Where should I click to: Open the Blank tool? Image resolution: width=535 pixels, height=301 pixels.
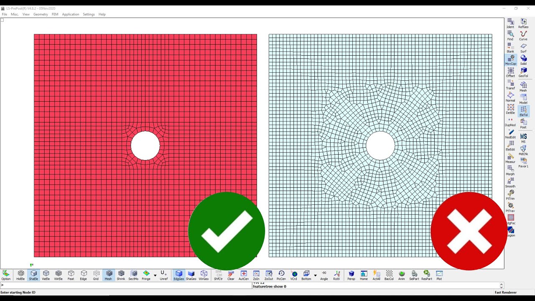tap(510, 48)
